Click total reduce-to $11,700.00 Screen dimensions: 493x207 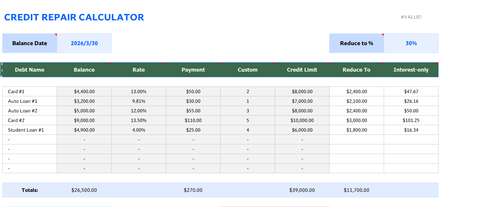click(x=357, y=190)
